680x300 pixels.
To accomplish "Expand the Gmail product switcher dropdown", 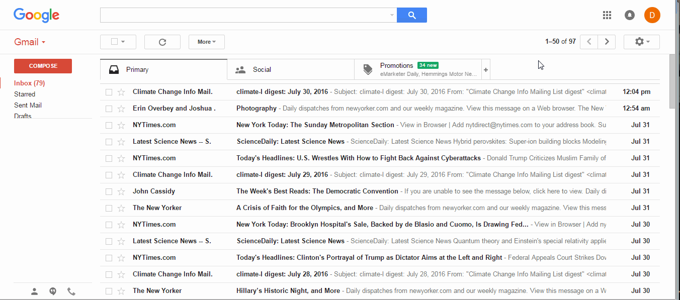I will click(x=30, y=42).
